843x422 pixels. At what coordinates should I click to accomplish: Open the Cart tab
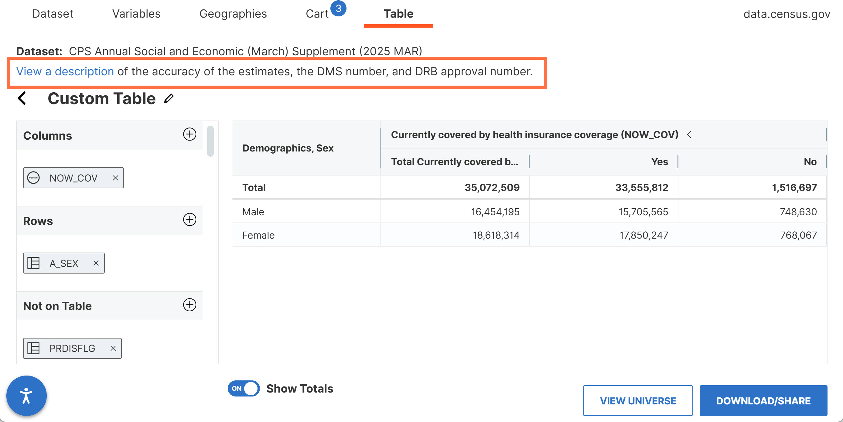click(317, 14)
